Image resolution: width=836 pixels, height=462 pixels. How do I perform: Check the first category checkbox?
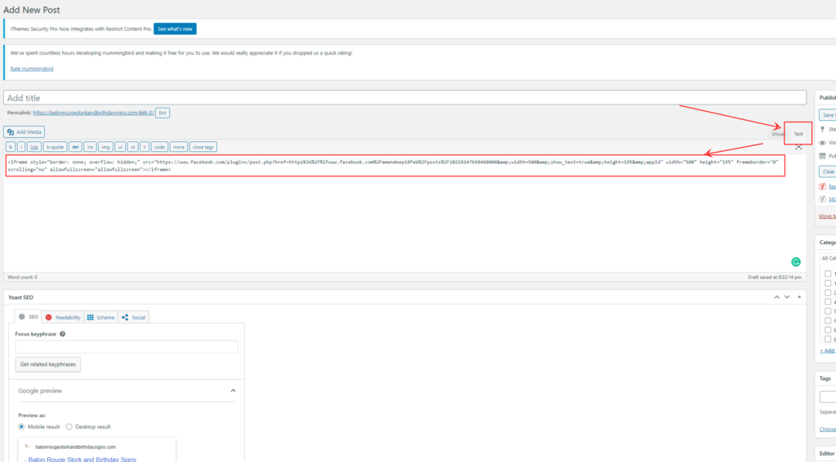tap(828, 274)
